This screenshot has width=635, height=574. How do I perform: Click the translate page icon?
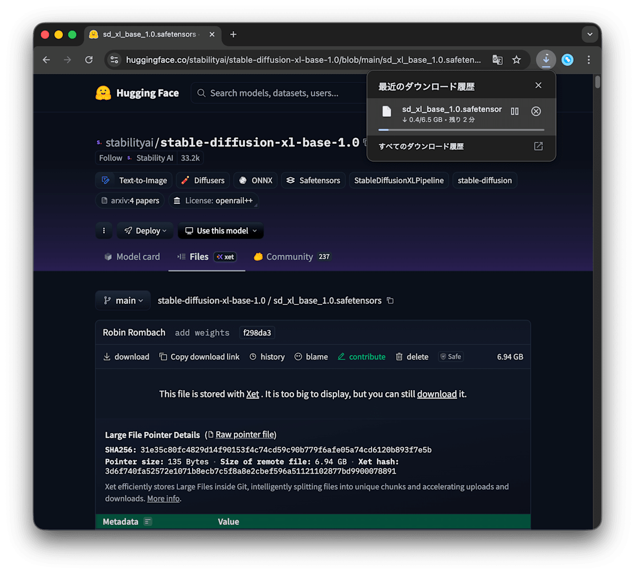click(497, 60)
